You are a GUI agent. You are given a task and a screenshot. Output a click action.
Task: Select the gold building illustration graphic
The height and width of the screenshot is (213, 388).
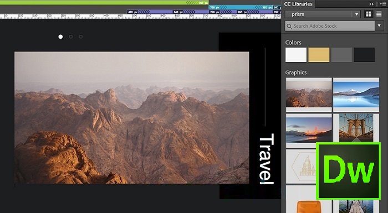pos(301,167)
